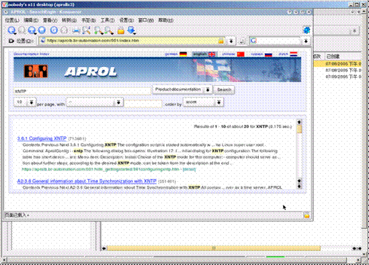The height and width of the screenshot is (265, 369).
Task: Click the results pane bottom scroll down arrow
Action: pos(299,187)
